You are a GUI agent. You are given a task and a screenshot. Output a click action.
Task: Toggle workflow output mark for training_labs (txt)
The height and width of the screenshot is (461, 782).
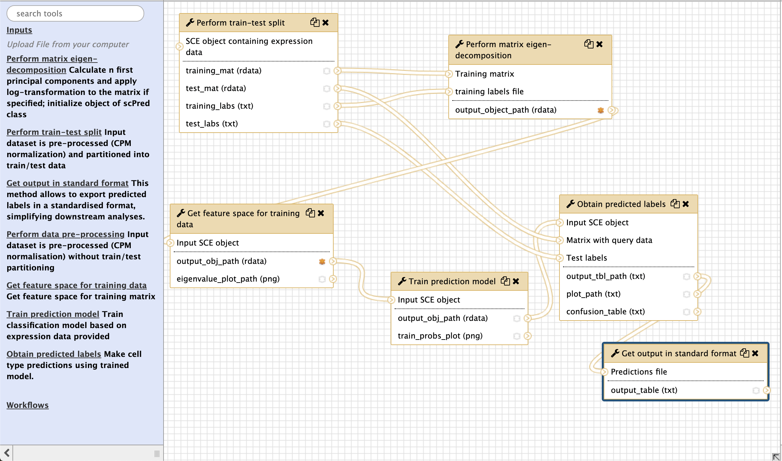click(x=327, y=106)
